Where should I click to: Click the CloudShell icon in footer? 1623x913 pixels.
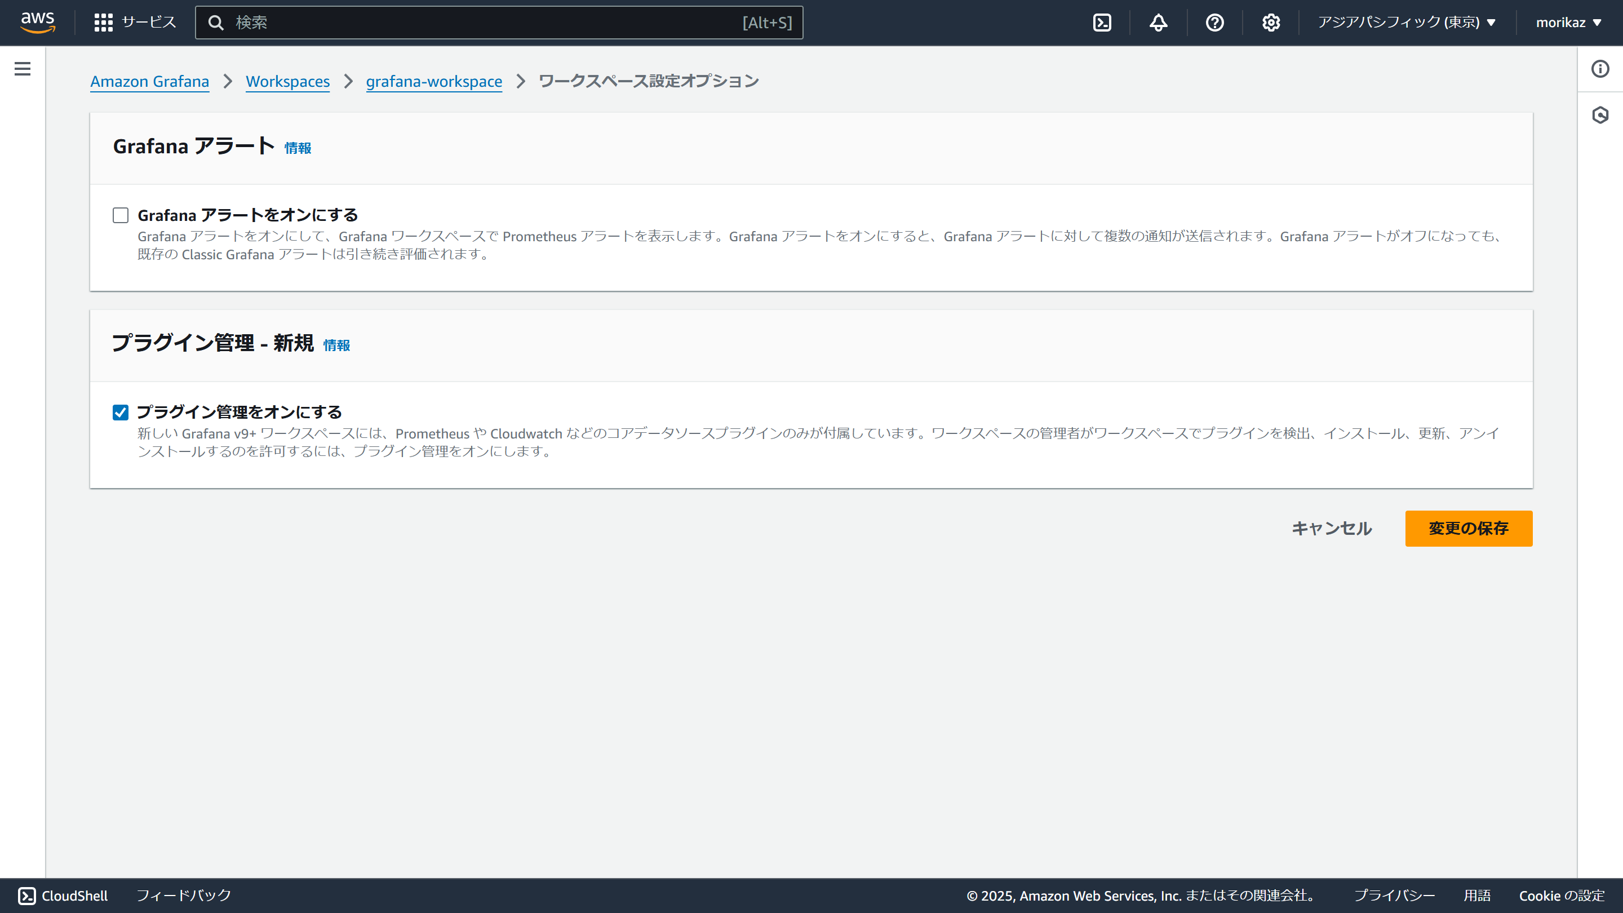pos(27,896)
